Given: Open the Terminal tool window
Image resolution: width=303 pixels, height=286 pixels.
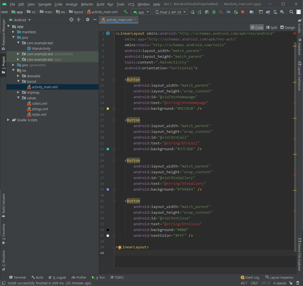Looking at the screenshot, I should [18, 277].
